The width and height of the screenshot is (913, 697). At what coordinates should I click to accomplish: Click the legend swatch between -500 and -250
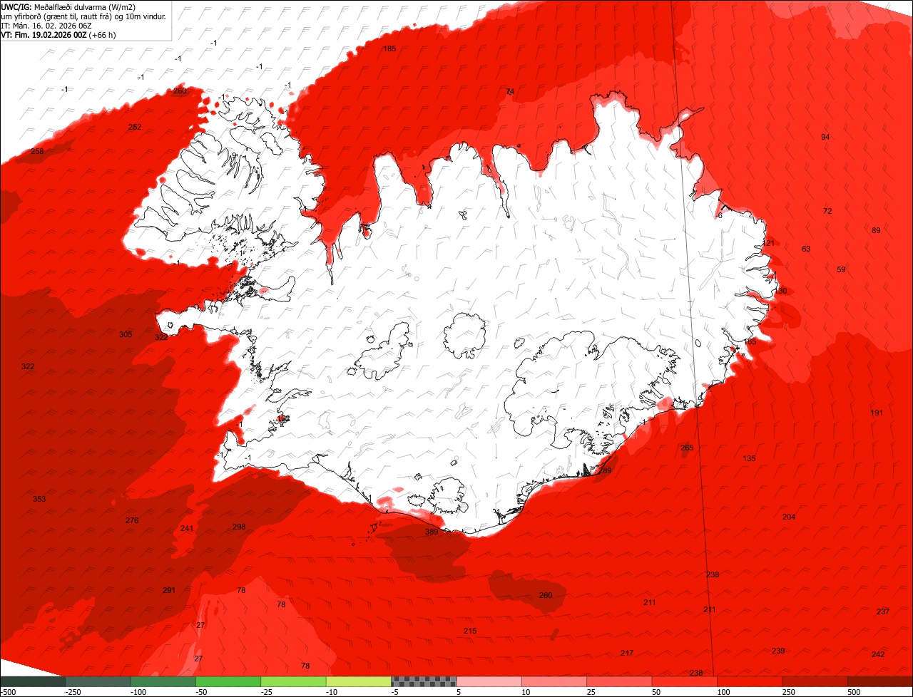tap(32, 681)
